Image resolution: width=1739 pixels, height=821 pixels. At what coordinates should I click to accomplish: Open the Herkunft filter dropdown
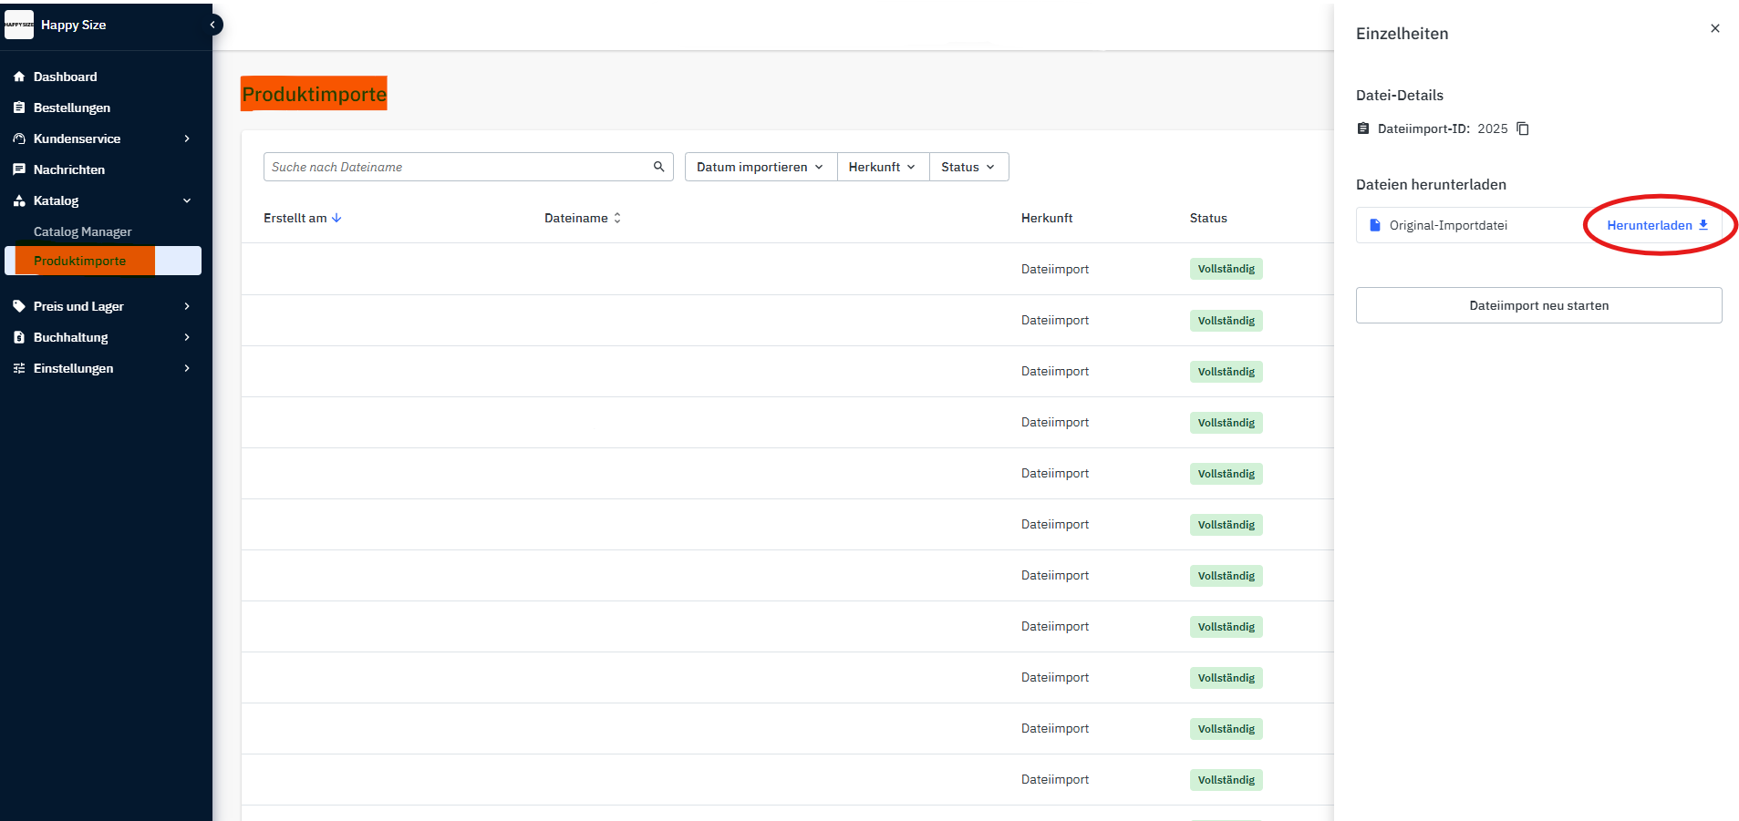882,167
